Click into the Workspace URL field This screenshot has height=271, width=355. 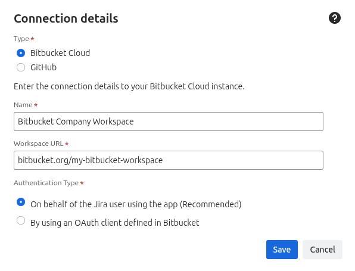(x=169, y=160)
